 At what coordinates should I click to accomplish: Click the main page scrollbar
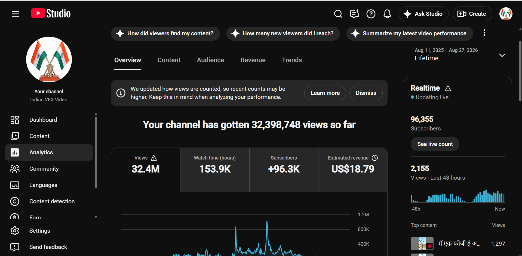(520, 71)
